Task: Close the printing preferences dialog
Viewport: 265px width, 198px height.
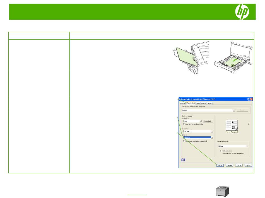Action: (251, 99)
